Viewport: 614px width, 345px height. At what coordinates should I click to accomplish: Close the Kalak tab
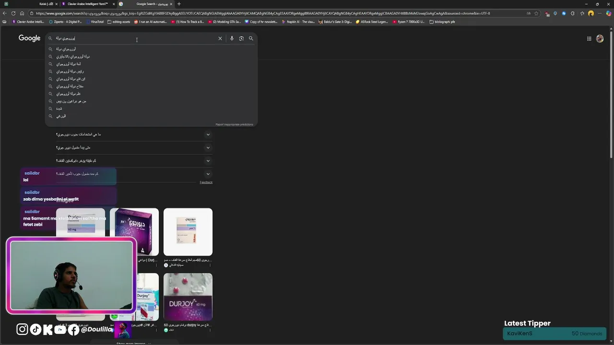pos(56,4)
